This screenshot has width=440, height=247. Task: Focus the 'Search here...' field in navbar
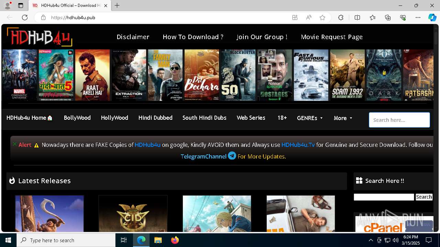click(x=399, y=120)
